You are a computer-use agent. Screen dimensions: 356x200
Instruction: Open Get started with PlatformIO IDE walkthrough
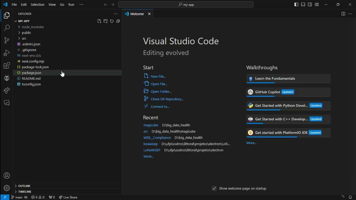288,133
